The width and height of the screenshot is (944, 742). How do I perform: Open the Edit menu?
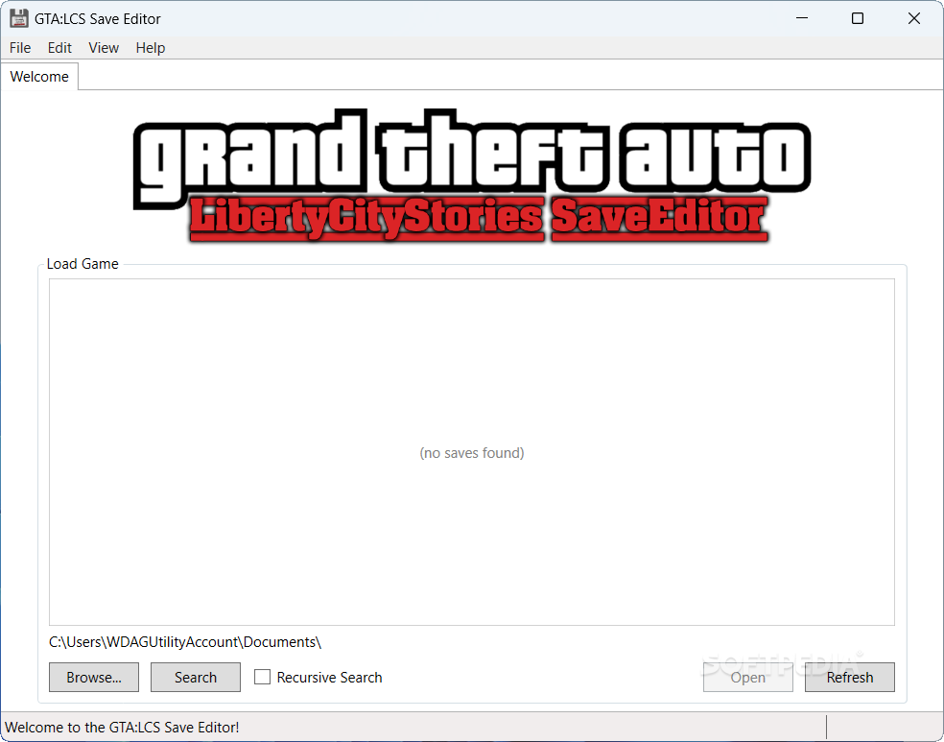59,48
